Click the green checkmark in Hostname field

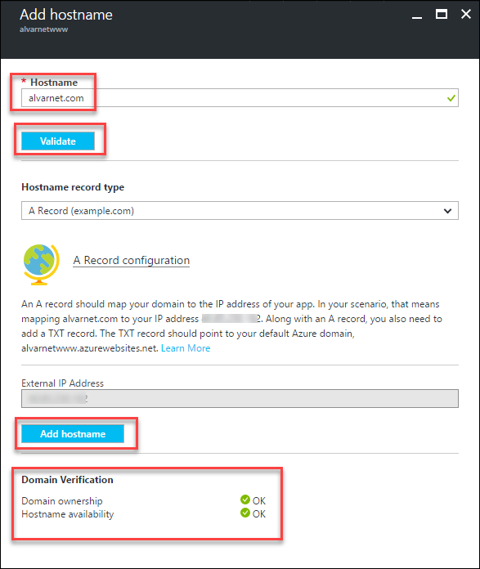(x=451, y=98)
